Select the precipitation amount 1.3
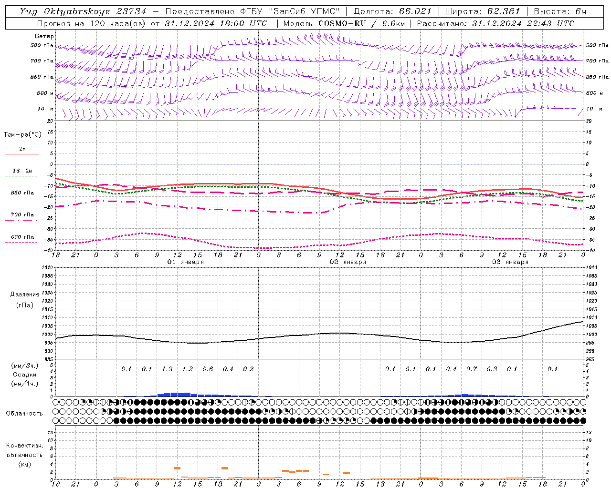 click(167, 369)
